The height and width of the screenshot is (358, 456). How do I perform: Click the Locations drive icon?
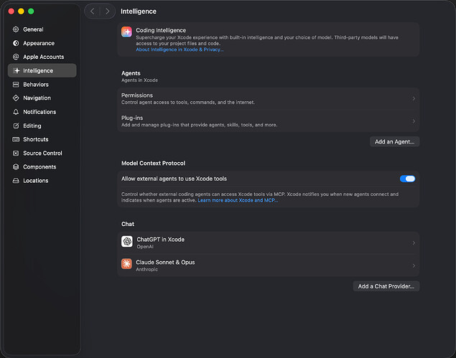click(x=16, y=181)
